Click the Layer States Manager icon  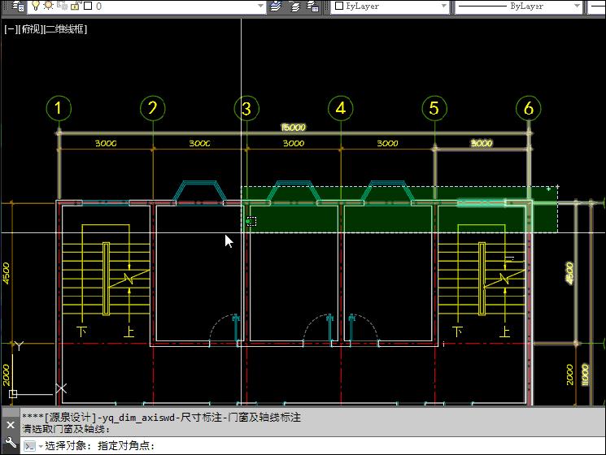tap(313, 6)
